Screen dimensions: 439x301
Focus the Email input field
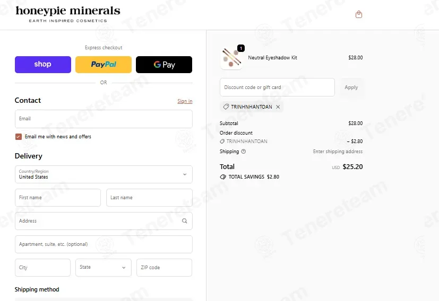[x=104, y=119]
